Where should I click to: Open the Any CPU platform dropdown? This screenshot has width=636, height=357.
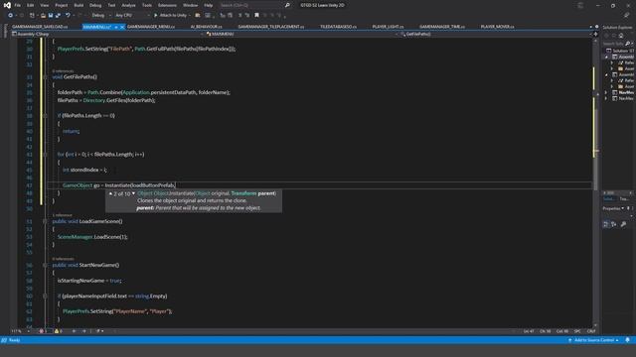coord(132,16)
